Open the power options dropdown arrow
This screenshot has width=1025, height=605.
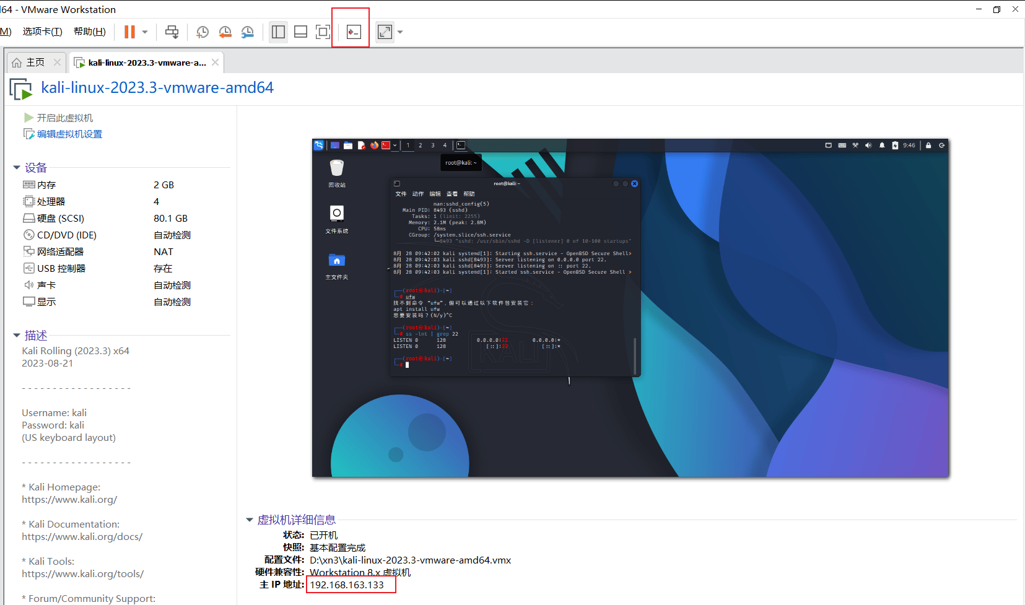coord(145,32)
